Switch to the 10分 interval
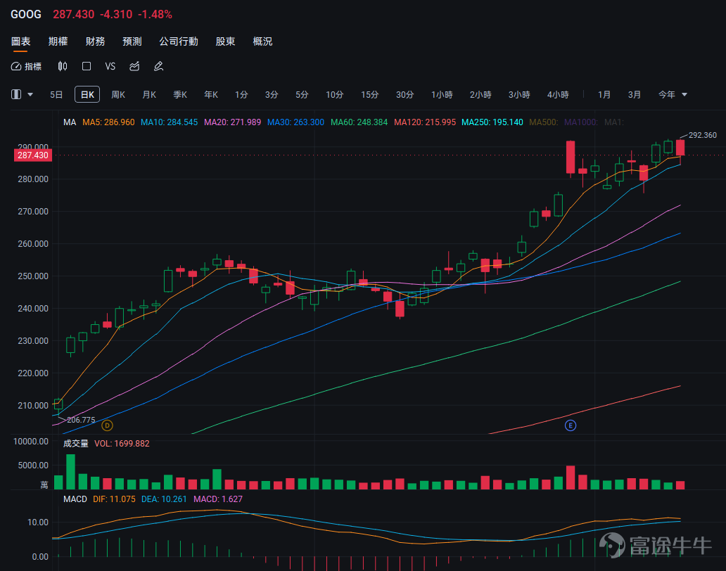 coord(334,95)
